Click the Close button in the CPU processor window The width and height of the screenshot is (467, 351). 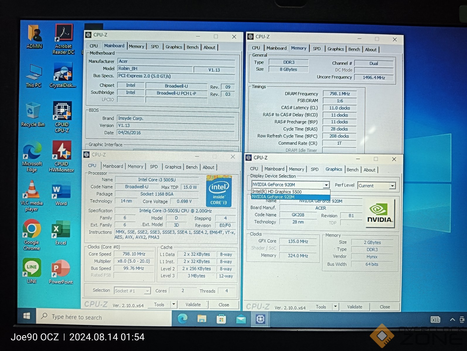[224, 305]
